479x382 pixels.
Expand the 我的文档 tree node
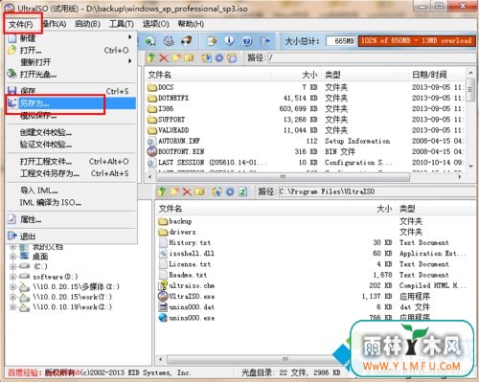coord(12,246)
